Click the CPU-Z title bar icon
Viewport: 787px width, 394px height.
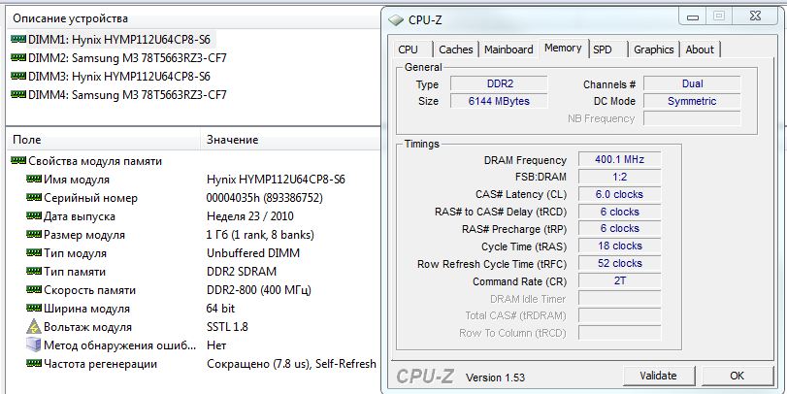393,17
